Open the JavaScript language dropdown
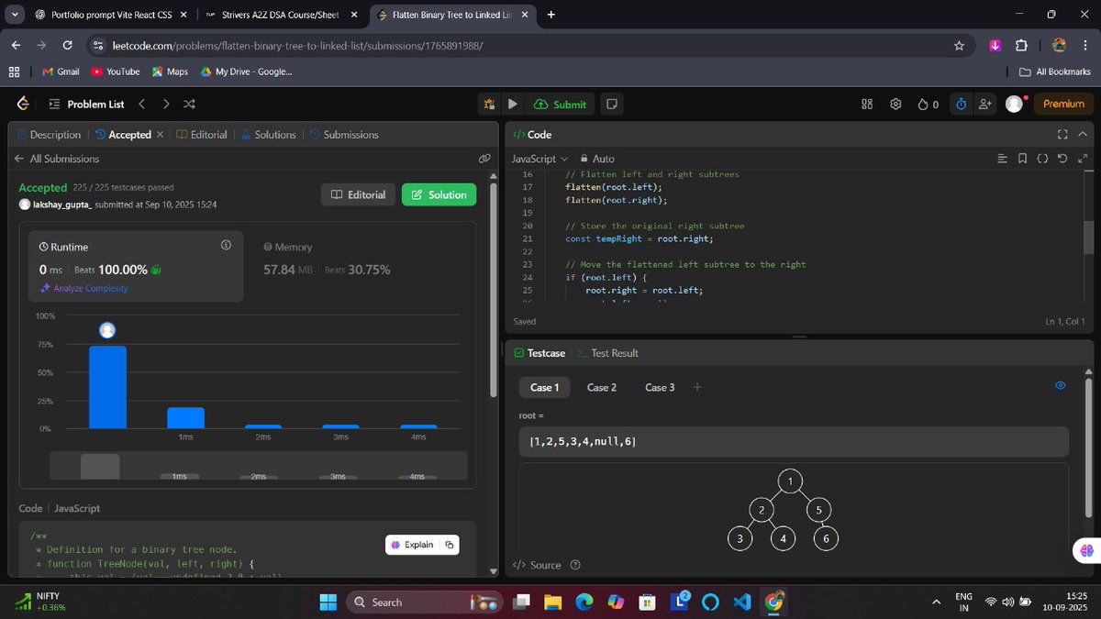This screenshot has width=1101, height=619. tap(539, 159)
